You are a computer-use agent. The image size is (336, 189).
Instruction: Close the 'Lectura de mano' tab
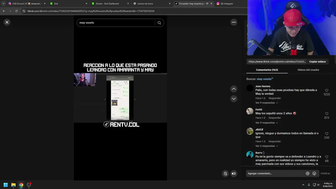pos(170,4)
